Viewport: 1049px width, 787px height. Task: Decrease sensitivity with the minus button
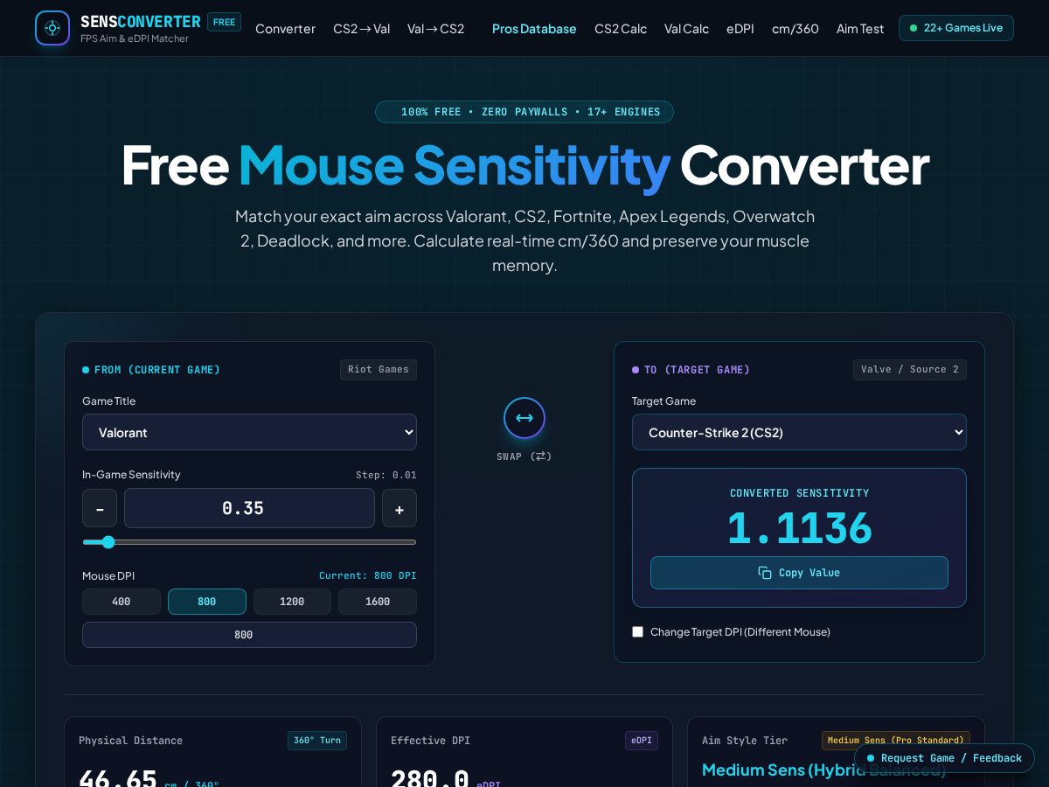coord(100,508)
